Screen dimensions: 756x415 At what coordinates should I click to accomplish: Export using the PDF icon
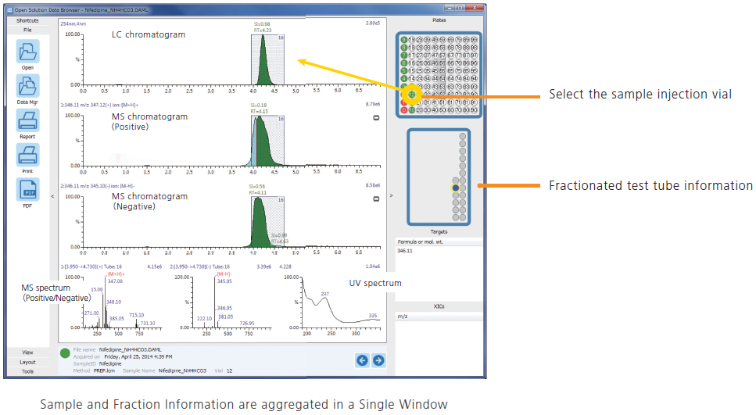pos(27,190)
